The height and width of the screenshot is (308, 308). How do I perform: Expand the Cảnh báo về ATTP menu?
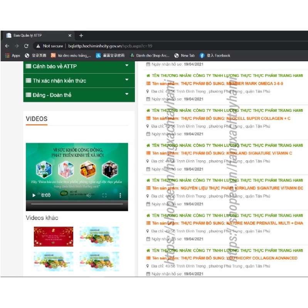(x=127, y=65)
